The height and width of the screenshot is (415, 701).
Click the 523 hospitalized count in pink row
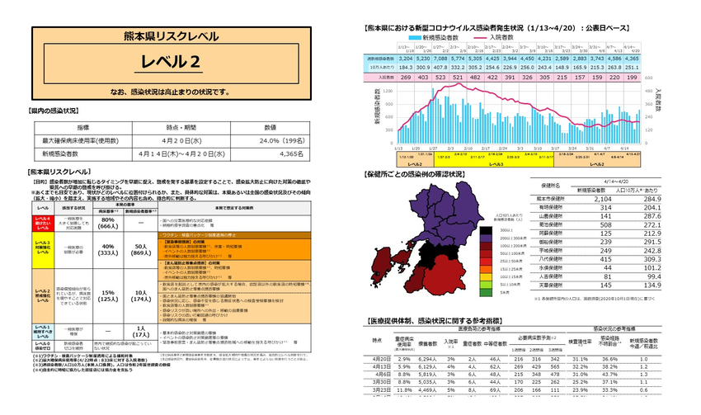coord(440,78)
